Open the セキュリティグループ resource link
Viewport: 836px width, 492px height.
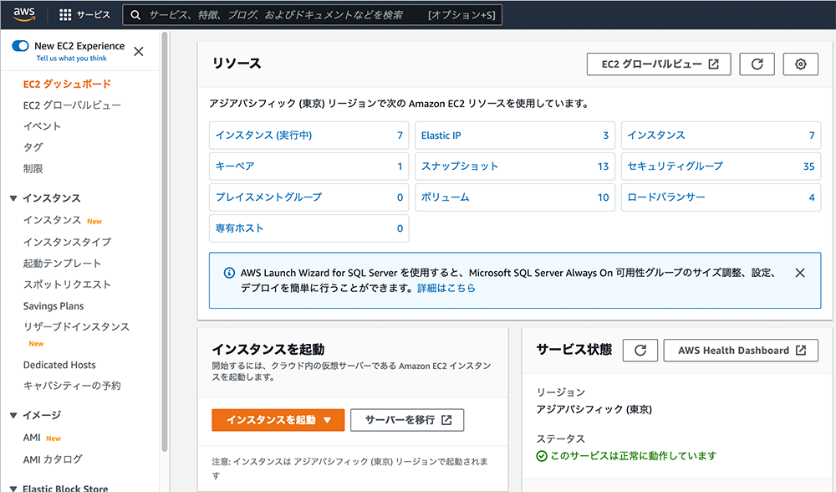coord(675,167)
